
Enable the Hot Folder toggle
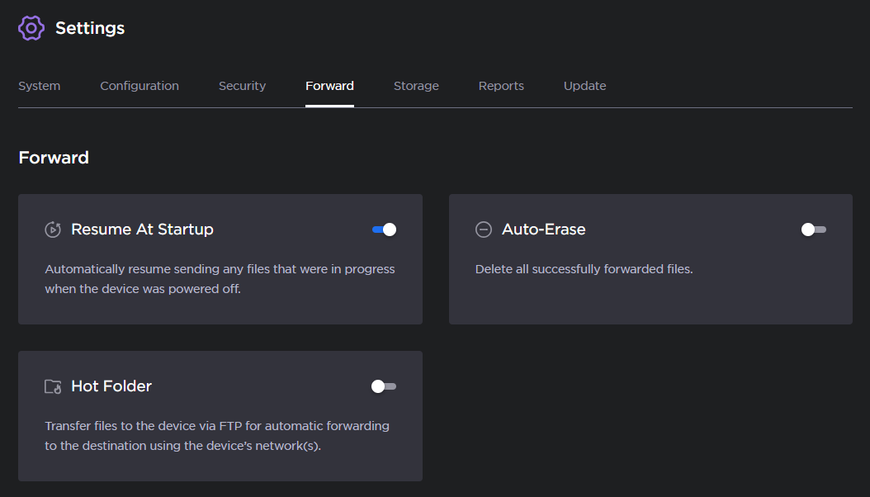pos(383,386)
